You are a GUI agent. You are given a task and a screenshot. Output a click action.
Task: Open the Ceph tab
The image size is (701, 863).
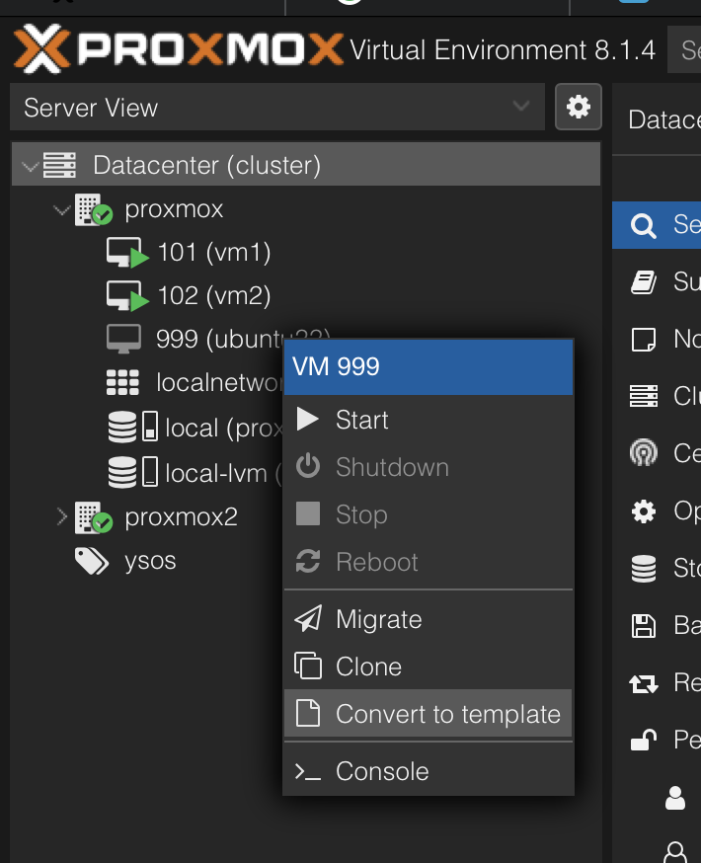tap(657, 453)
